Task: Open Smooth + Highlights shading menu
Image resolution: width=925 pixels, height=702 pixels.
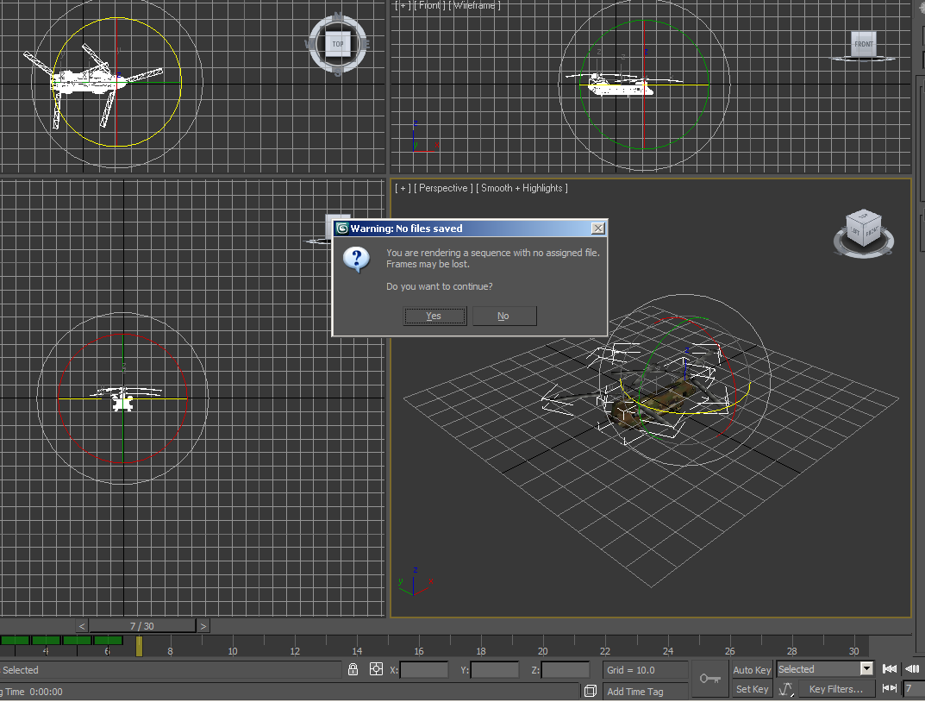Action: [x=522, y=188]
